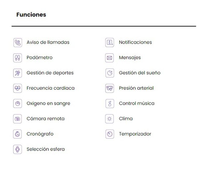The image size is (207, 169).
Task: Click the Frecuencia cardíaca label
Action: 50,88
